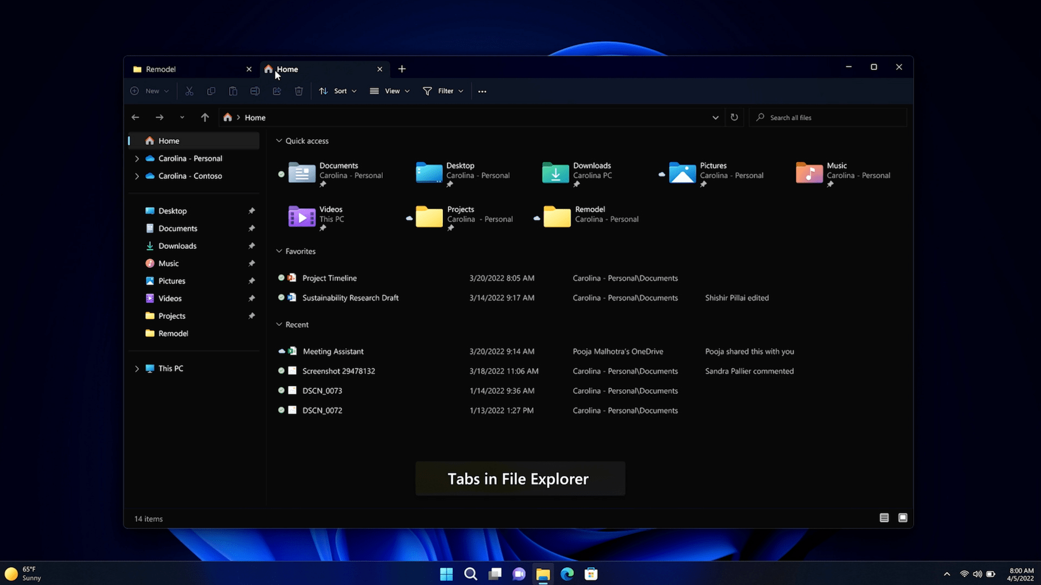Select the Cut icon in the toolbar

point(189,91)
